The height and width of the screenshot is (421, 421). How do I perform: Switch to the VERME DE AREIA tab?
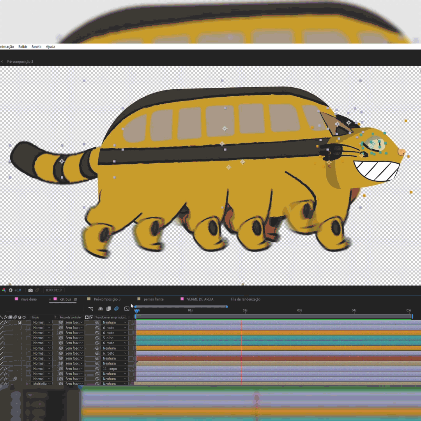(x=200, y=299)
